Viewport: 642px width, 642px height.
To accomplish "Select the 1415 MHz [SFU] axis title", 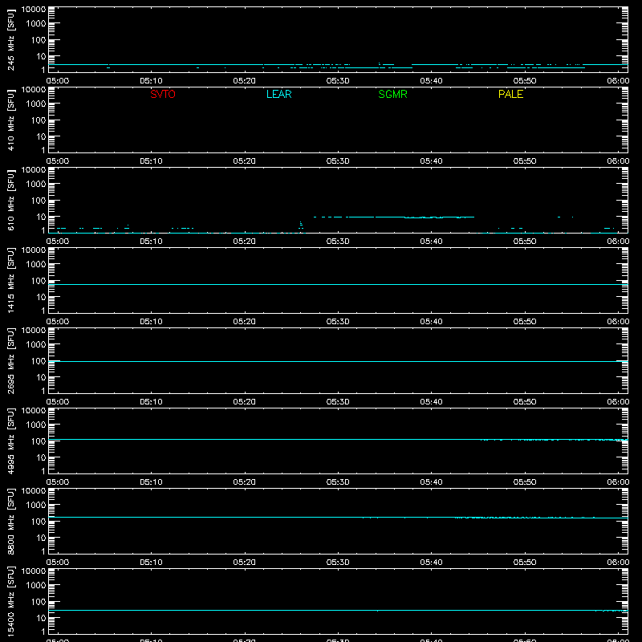I will [11, 280].
